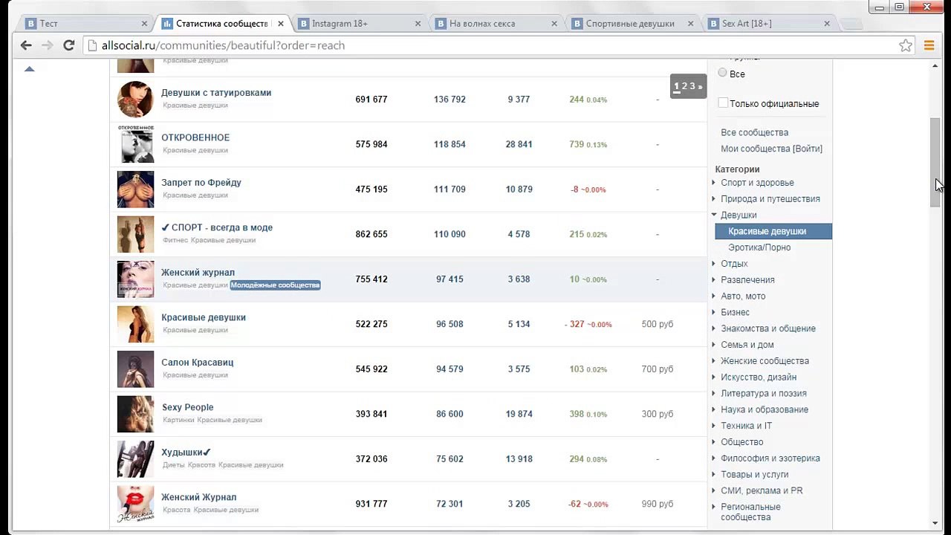
Task: Bookmark page with the star icon
Action: click(906, 45)
